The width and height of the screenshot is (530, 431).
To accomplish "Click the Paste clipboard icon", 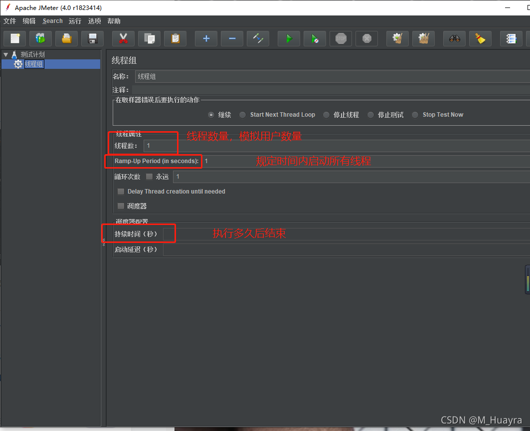I will click(175, 38).
